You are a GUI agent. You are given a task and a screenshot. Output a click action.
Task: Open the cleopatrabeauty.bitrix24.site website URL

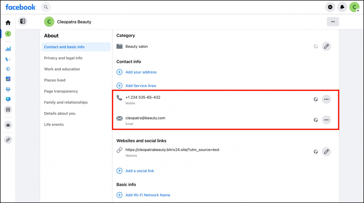pos(172,150)
